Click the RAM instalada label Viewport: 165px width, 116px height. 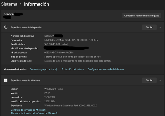click(x=18, y=44)
